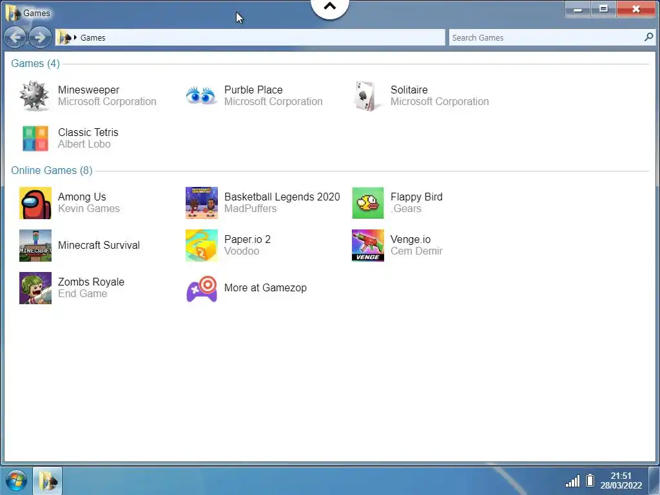Screen dimensions: 660x495
Task: Open the More at Gamezop controller icon
Action: pyautogui.click(x=202, y=288)
